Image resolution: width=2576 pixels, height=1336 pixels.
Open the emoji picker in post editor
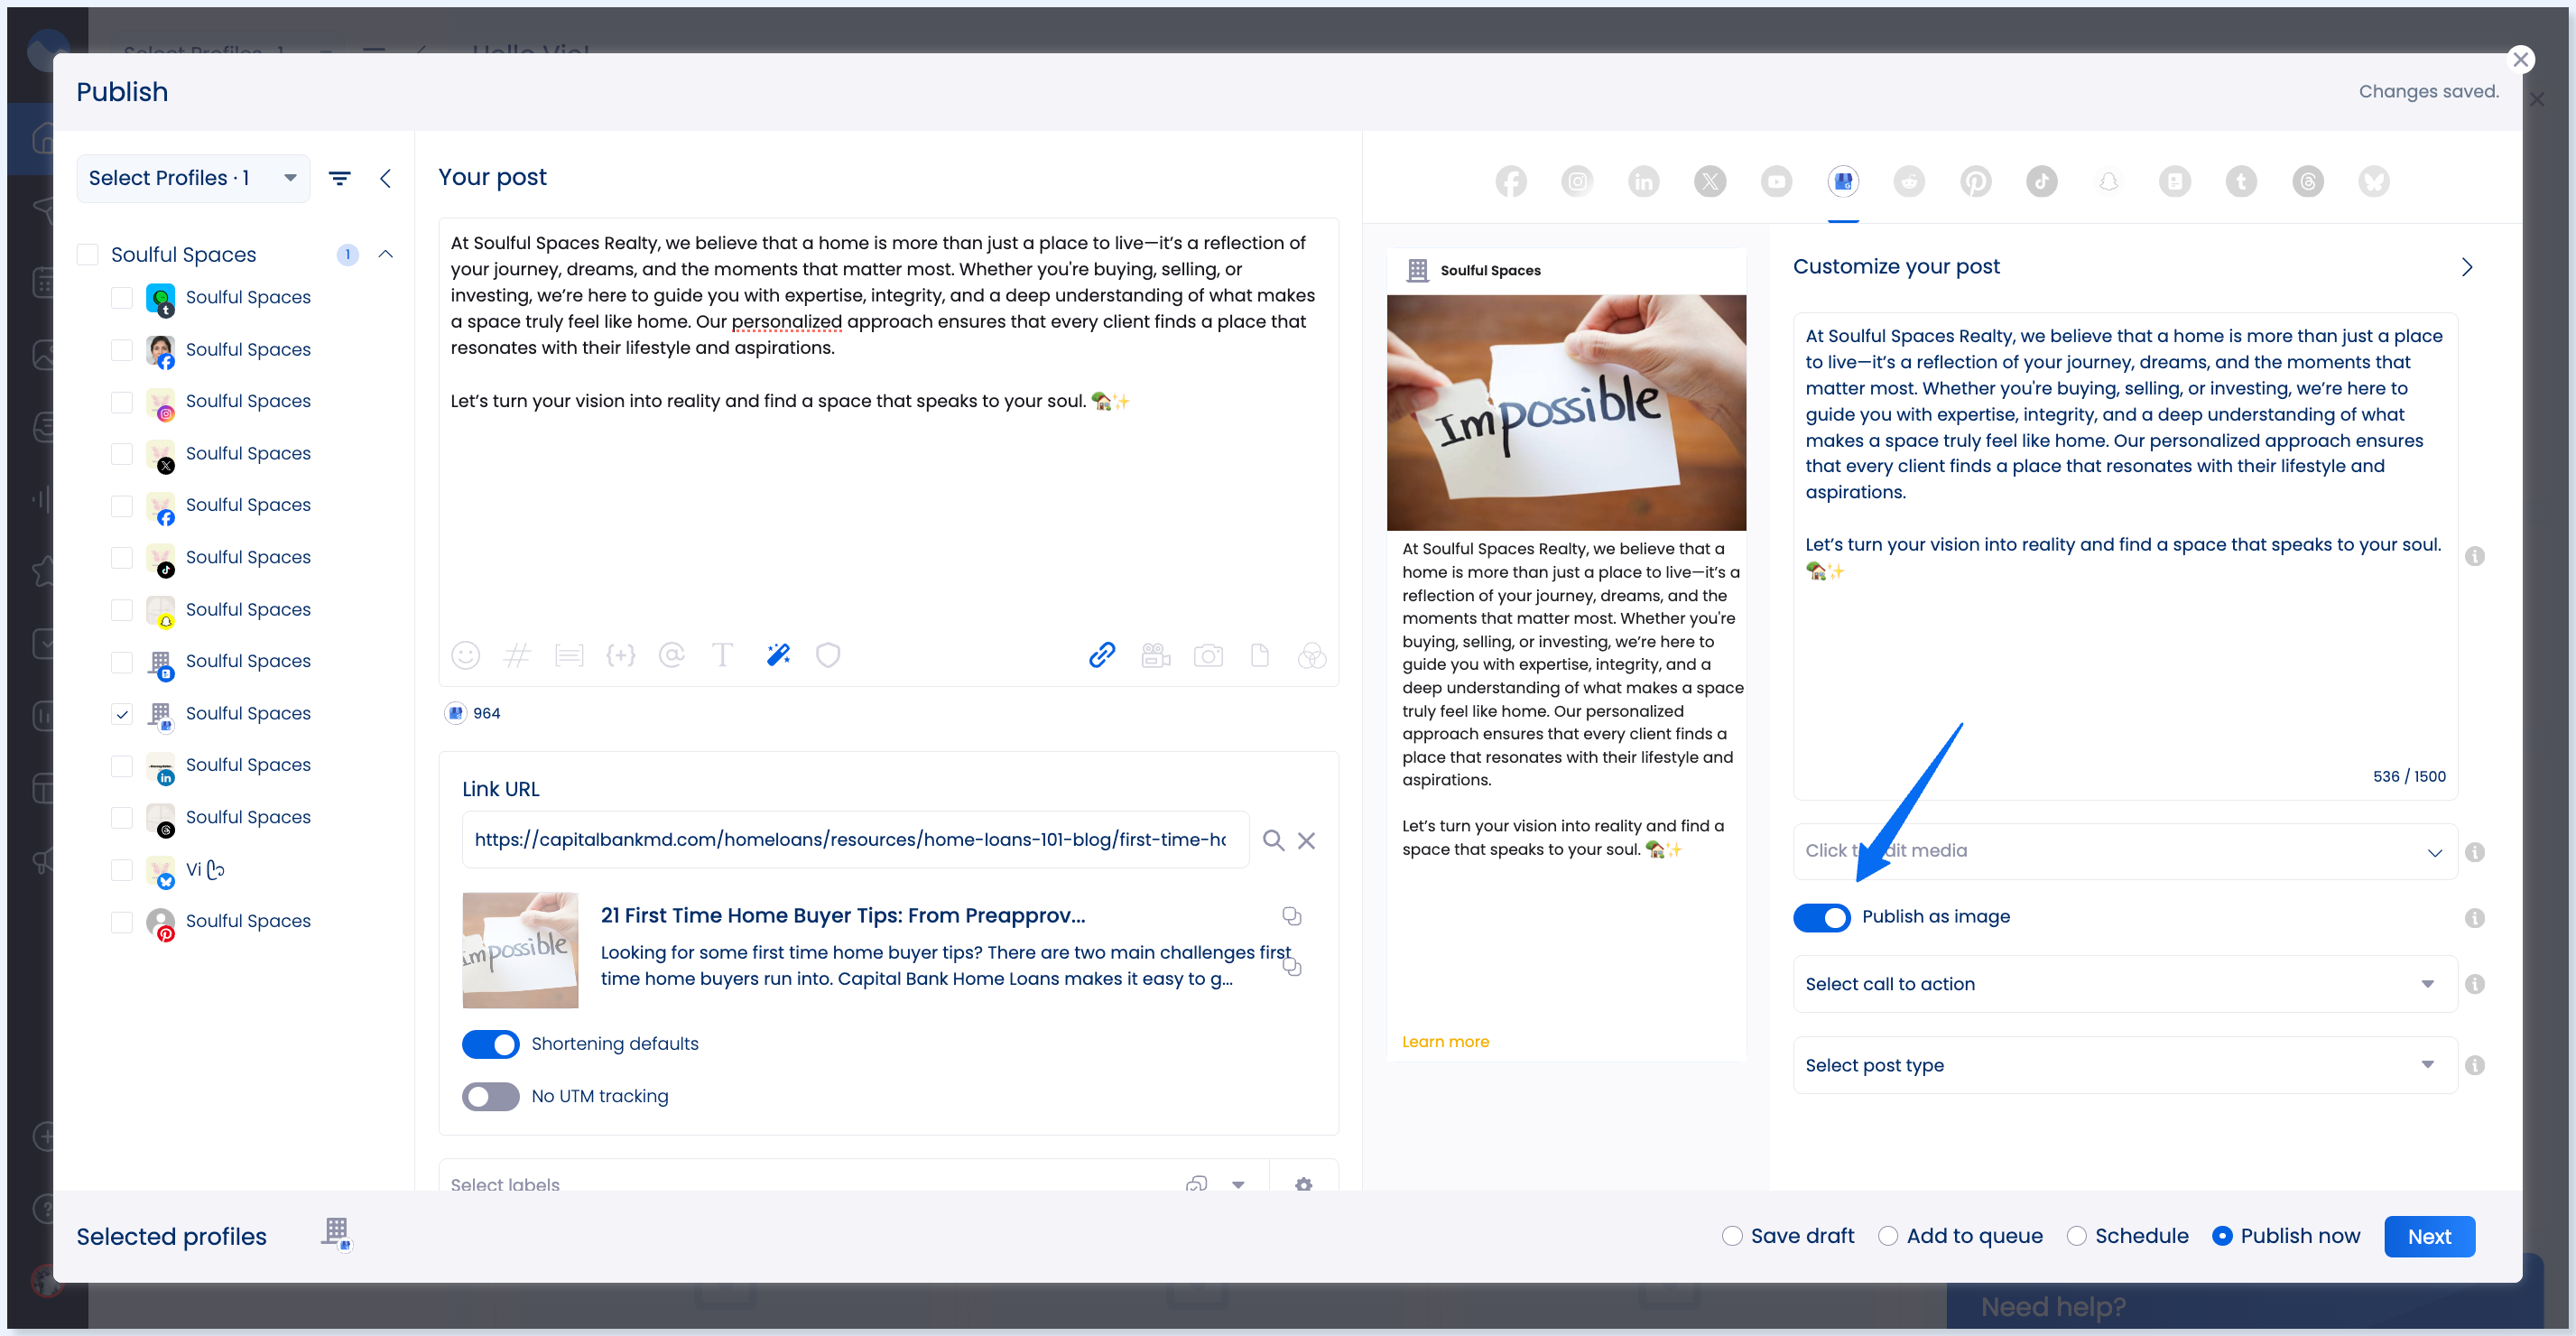465,655
